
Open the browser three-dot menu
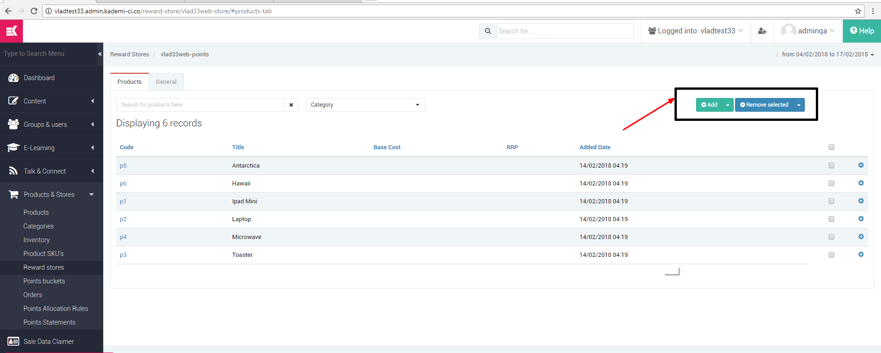pyautogui.click(x=873, y=11)
